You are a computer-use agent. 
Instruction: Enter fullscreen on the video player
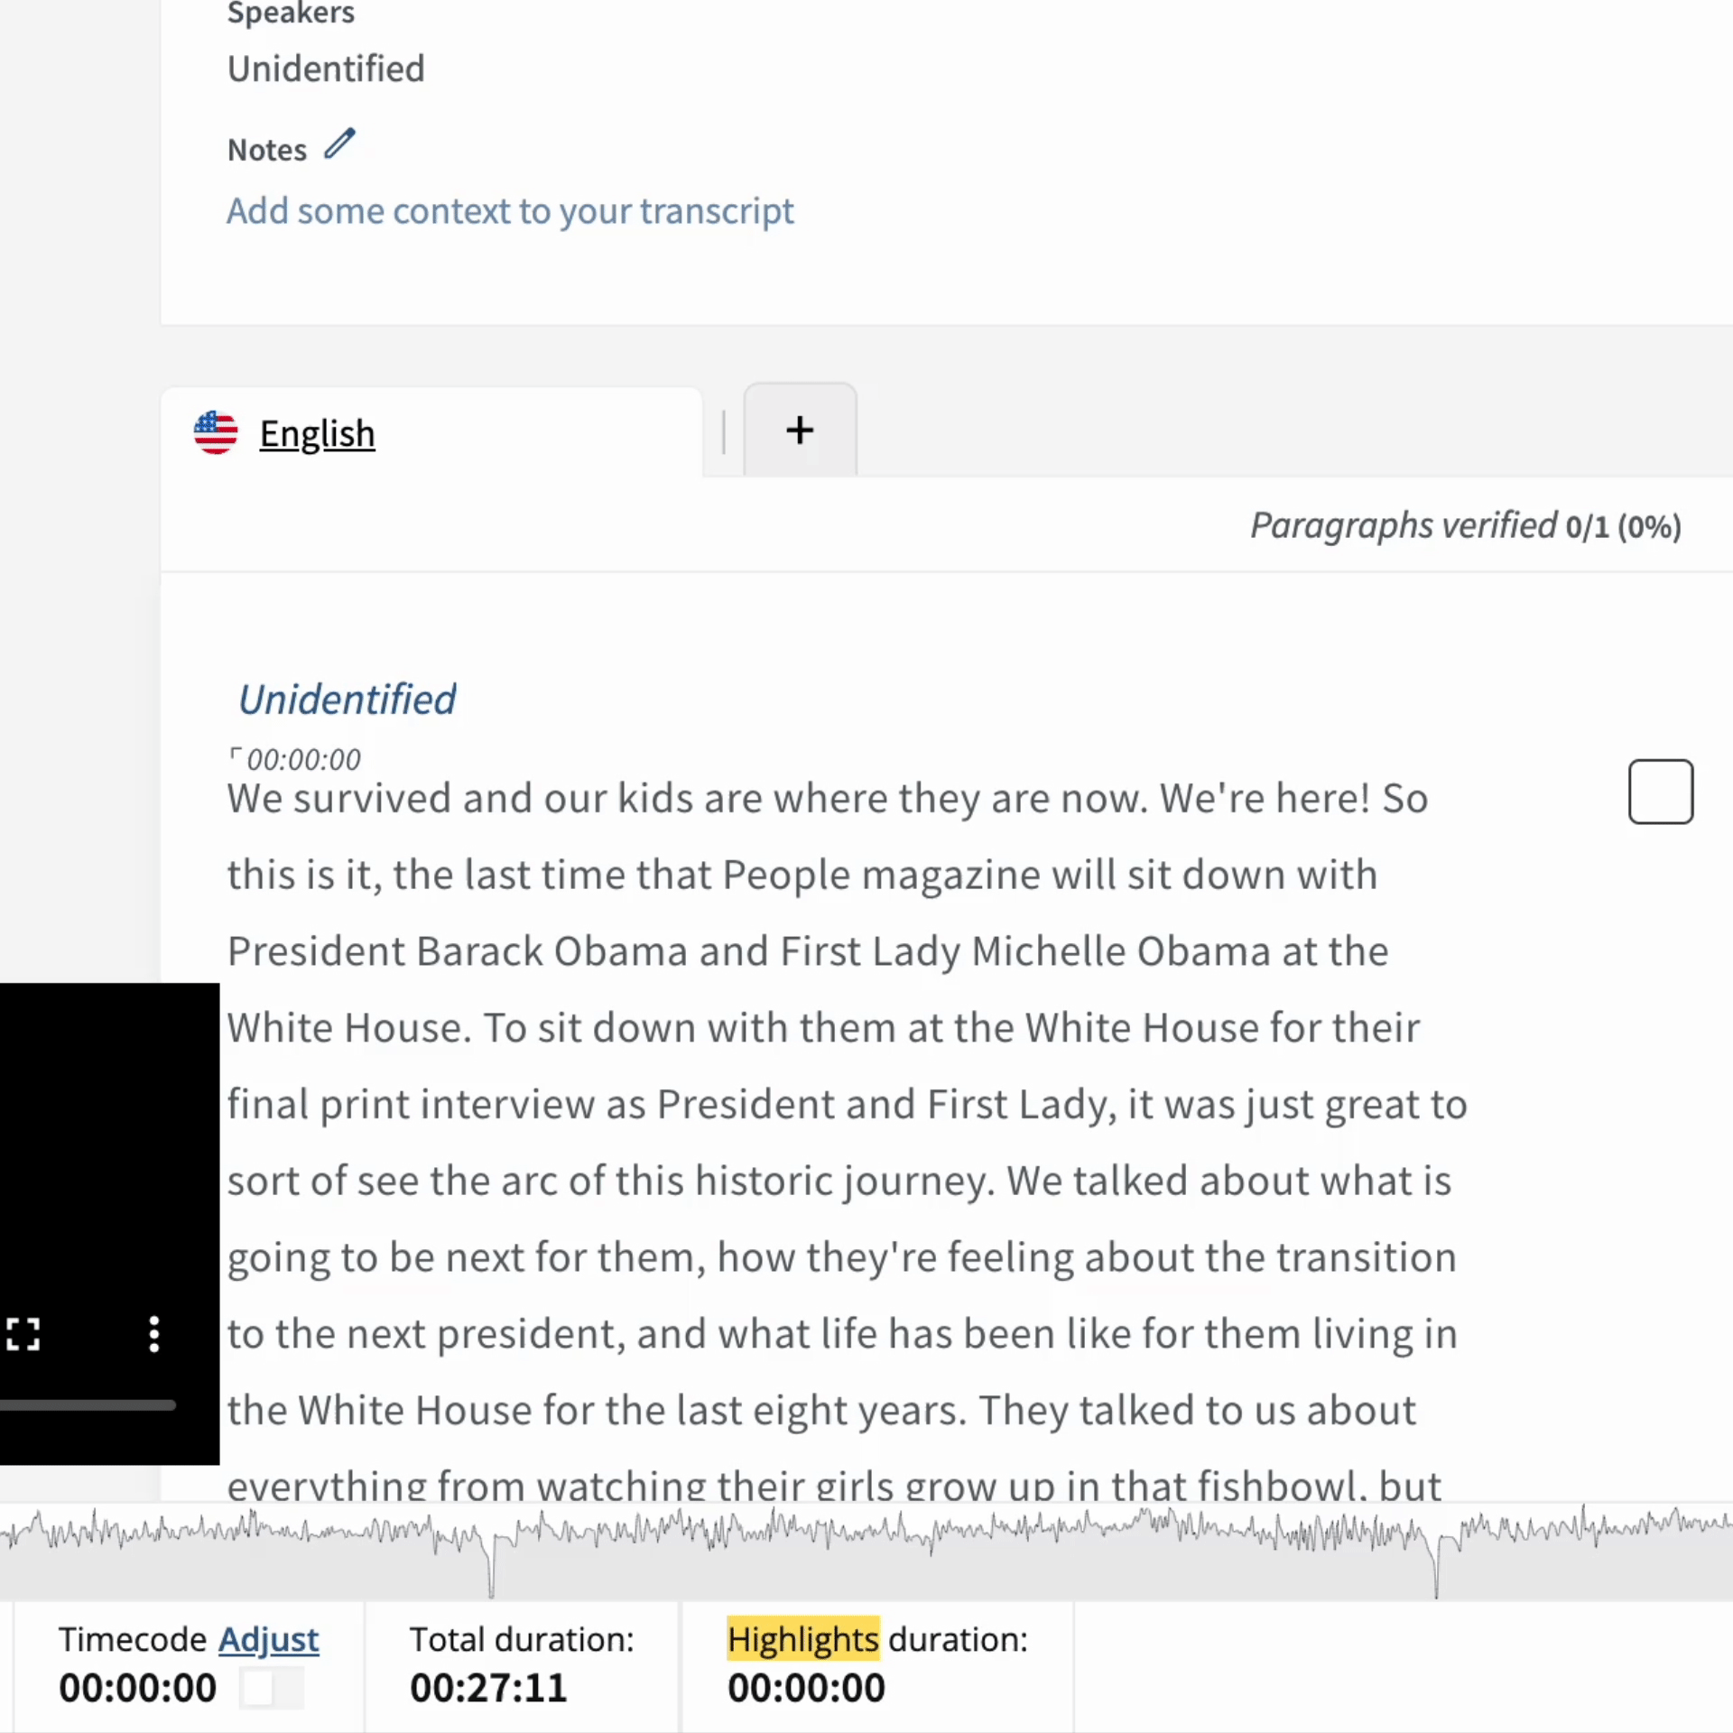23,1333
